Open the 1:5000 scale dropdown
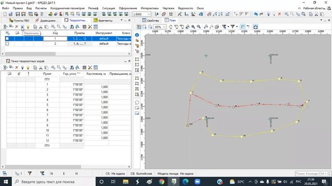 [149, 14]
